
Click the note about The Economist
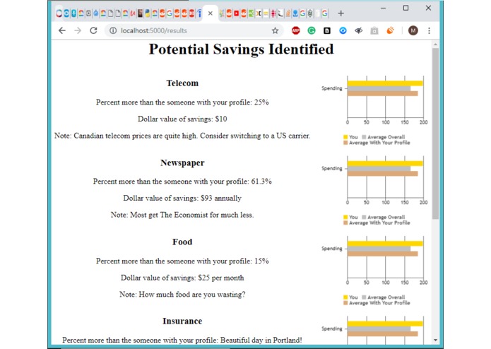coord(182,215)
